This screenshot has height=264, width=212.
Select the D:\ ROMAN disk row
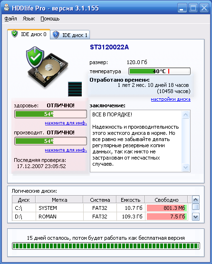pyautogui.click(x=100, y=217)
